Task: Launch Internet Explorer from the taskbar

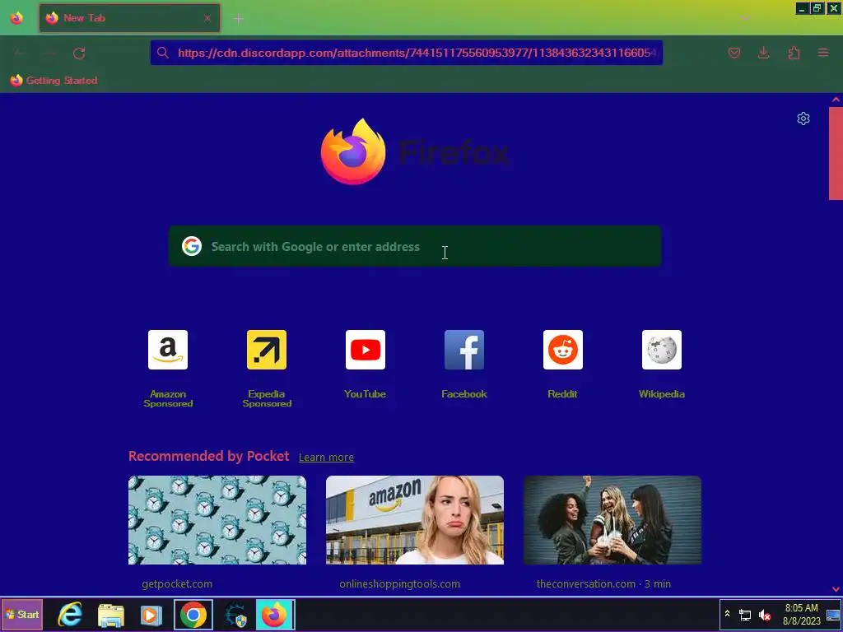Action: tap(71, 614)
